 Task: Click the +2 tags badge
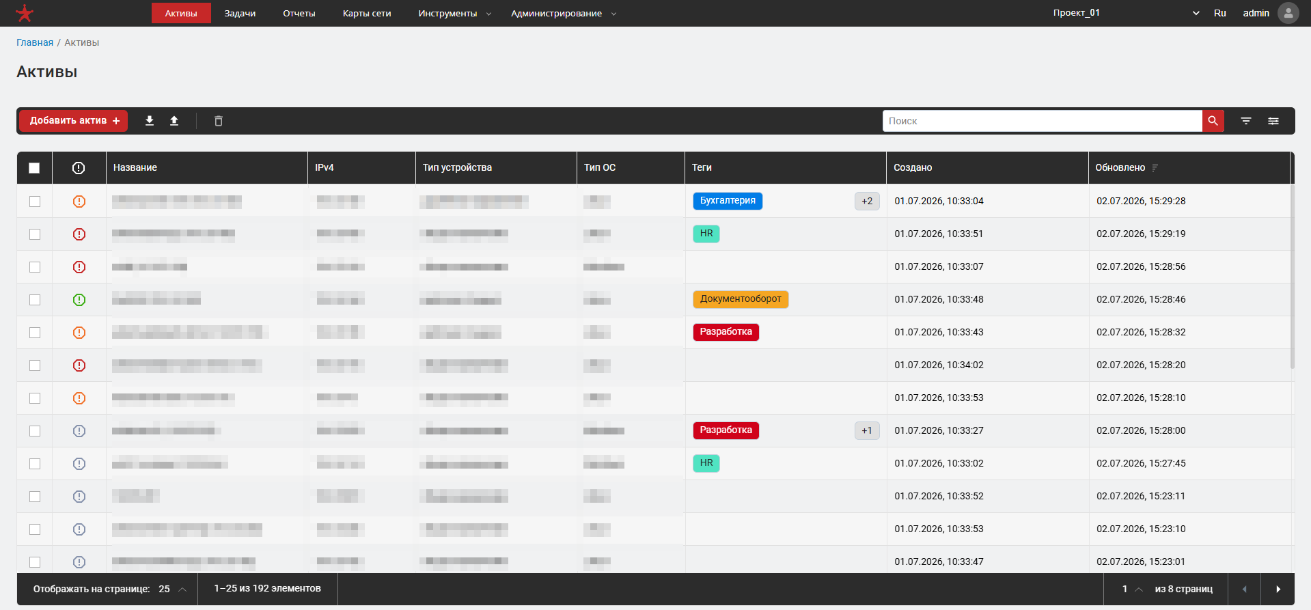(867, 202)
